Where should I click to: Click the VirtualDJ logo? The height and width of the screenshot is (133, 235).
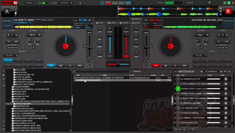click(9, 3)
